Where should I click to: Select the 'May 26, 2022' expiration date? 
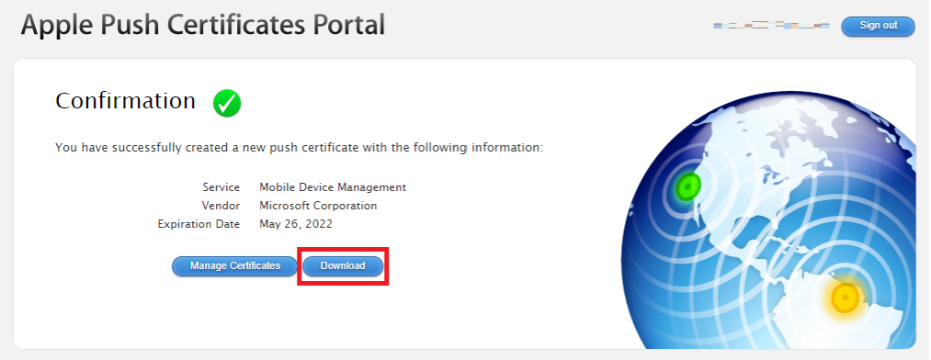[x=296, y=224]
